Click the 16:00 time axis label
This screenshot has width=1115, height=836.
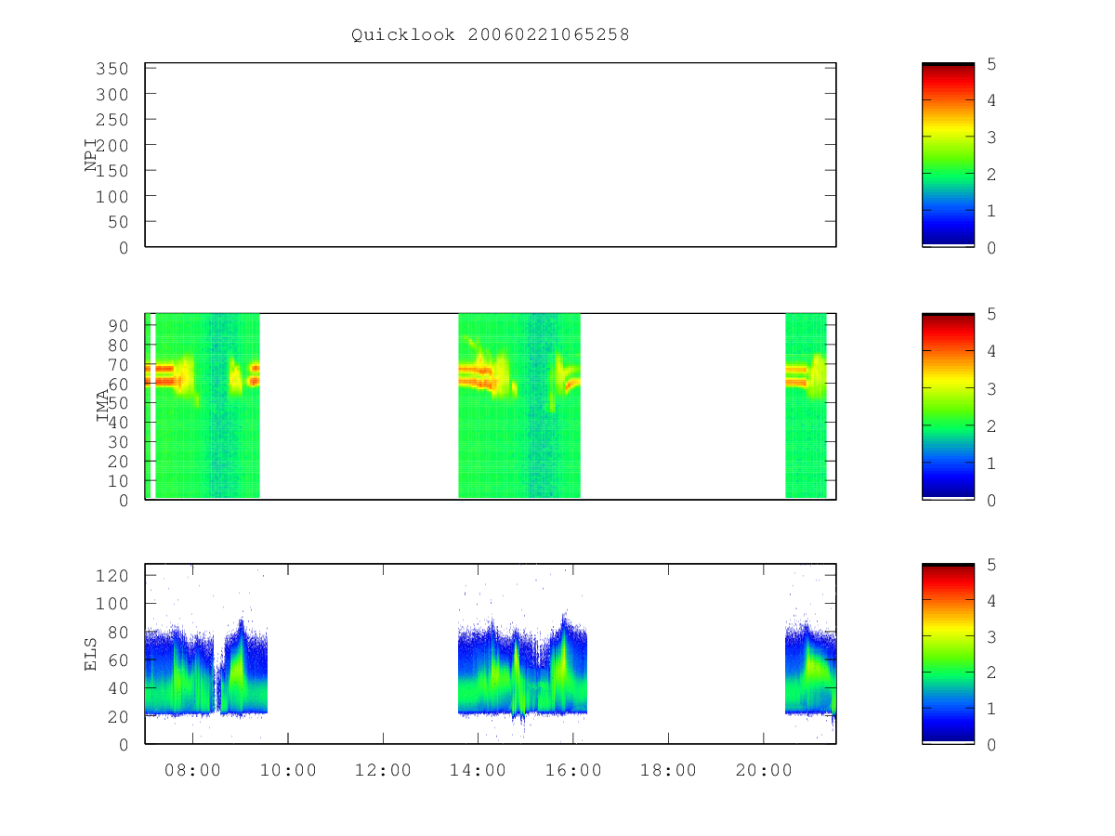pos(573,770)
